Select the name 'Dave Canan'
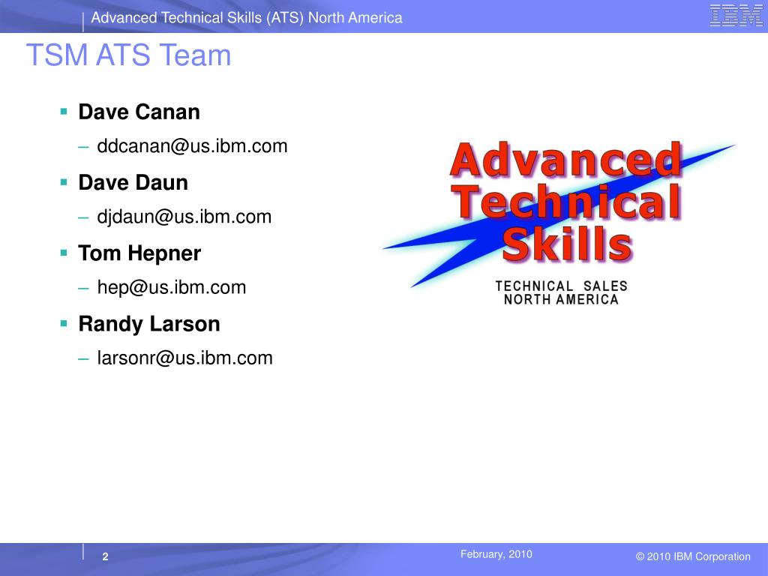 [139, 112]
